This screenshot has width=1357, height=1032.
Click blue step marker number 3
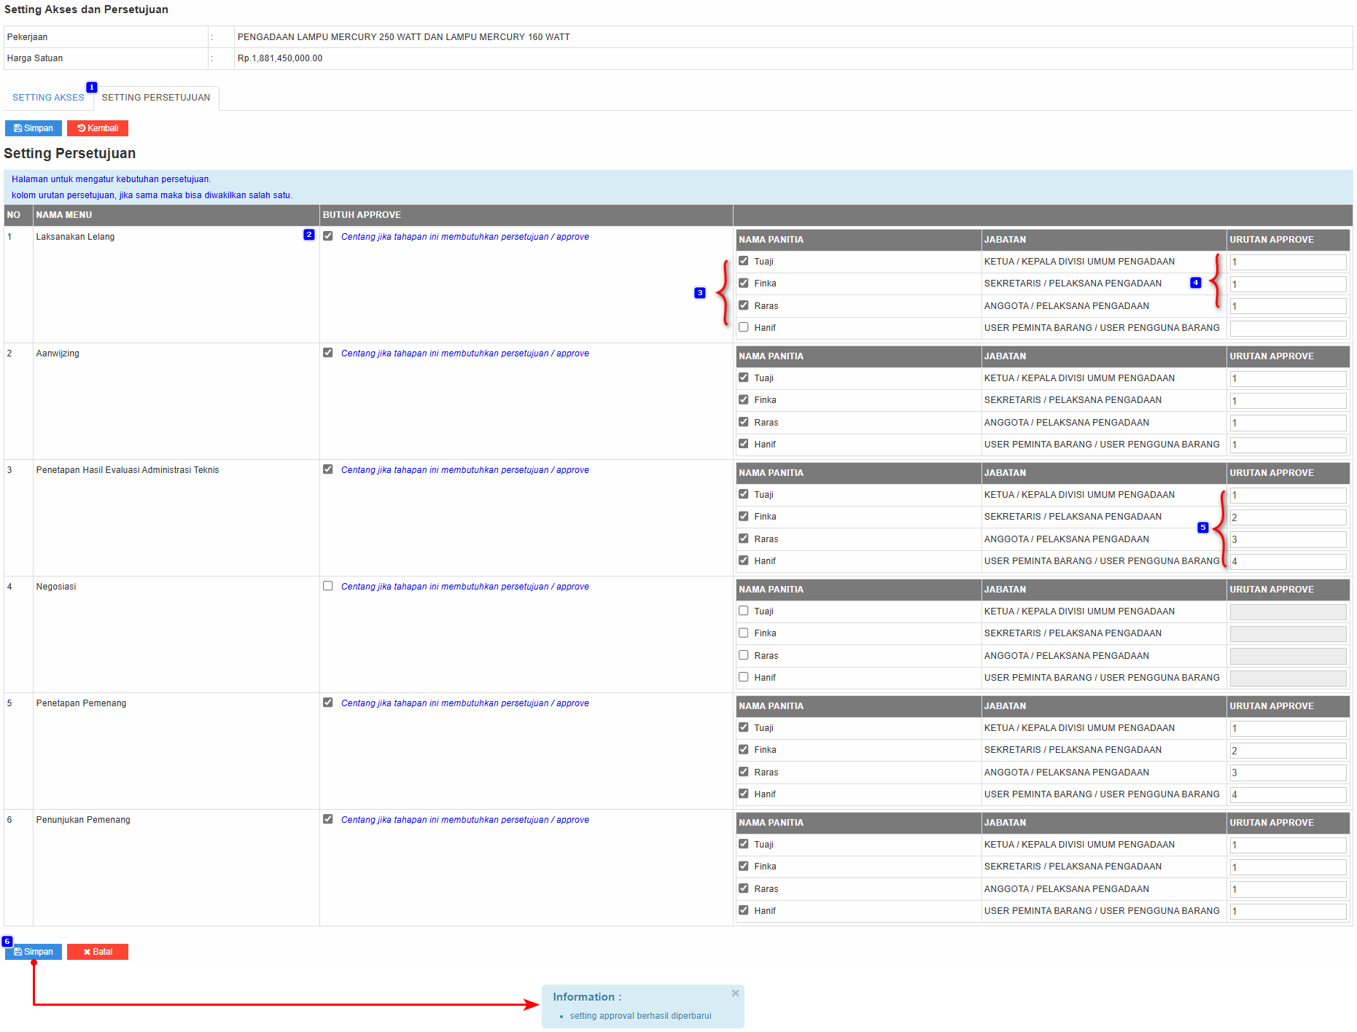[700, 293]
